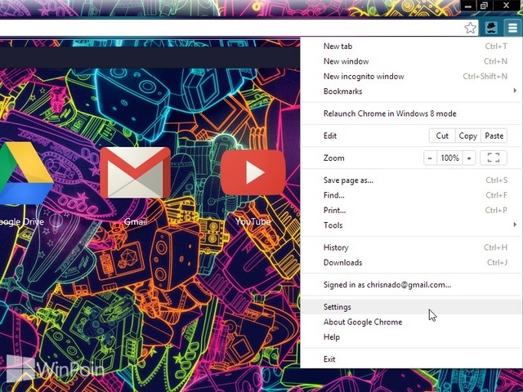Minimize the Chrome window
The height and width of the screenshot is (392, 523).
pos(468,6)
